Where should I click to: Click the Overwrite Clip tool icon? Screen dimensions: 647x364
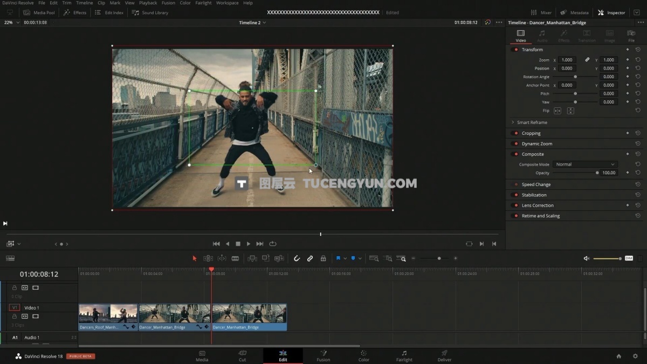pyautogui.click(x=266, y=258)
